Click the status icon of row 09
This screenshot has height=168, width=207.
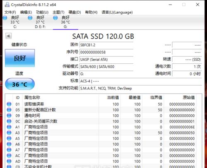click(9, 115)
